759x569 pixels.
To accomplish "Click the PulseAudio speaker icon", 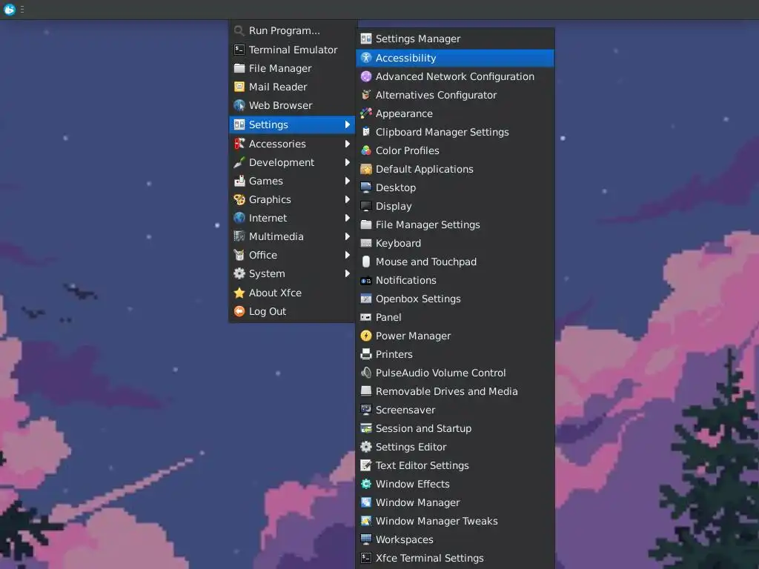I will tap(366, 373).
